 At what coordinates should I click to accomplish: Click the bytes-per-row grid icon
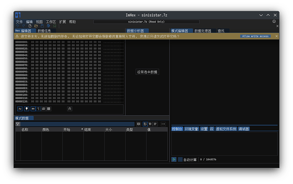49,109
